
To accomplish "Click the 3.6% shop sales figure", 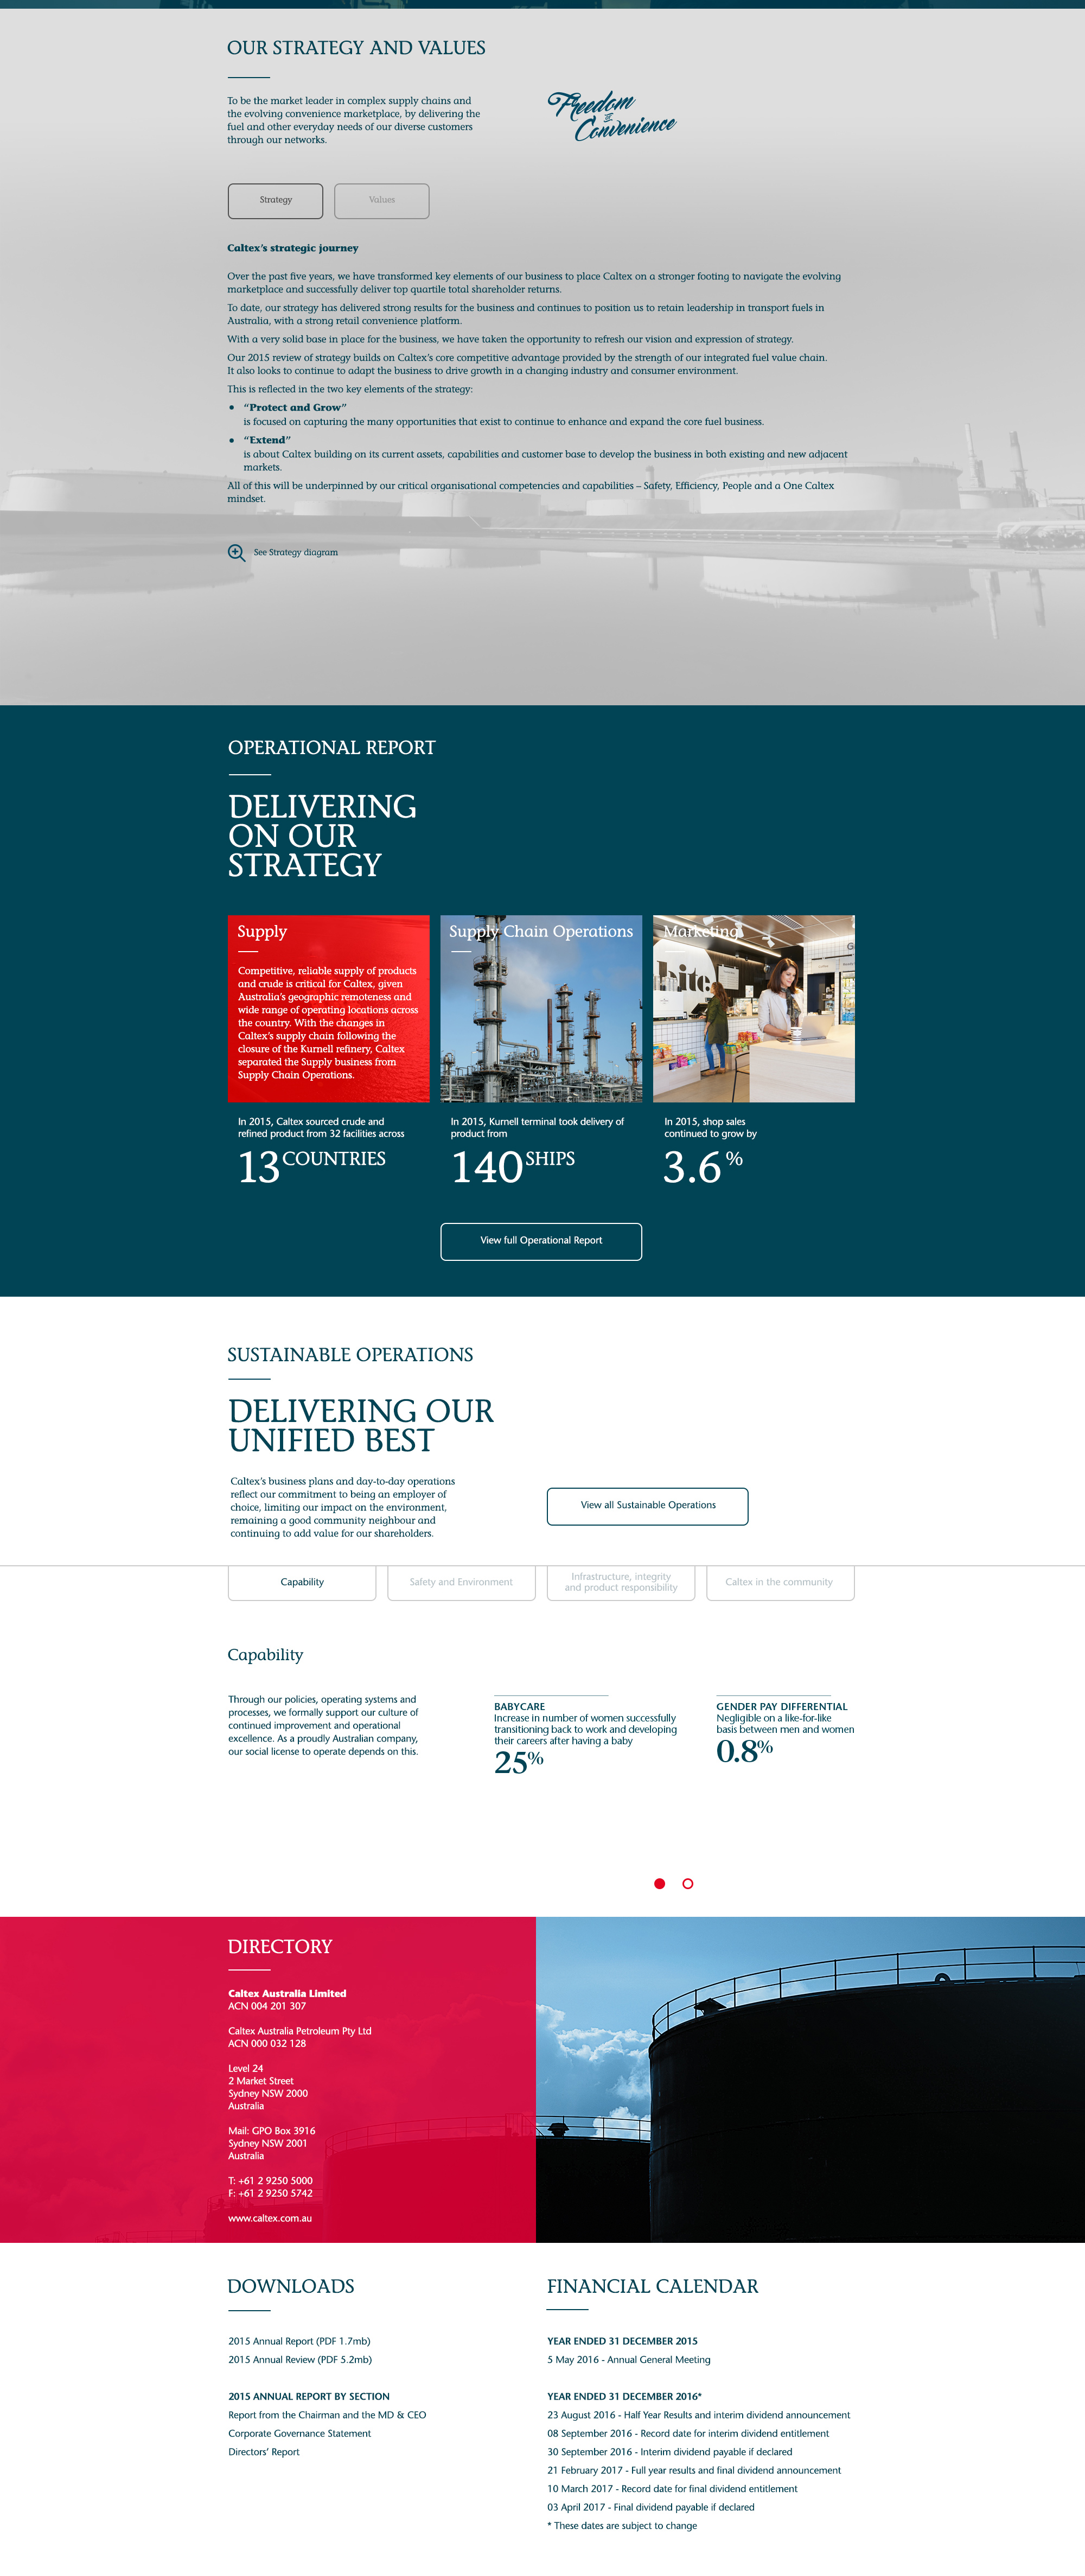I will pyautogui.click(x=704, y=1166).
